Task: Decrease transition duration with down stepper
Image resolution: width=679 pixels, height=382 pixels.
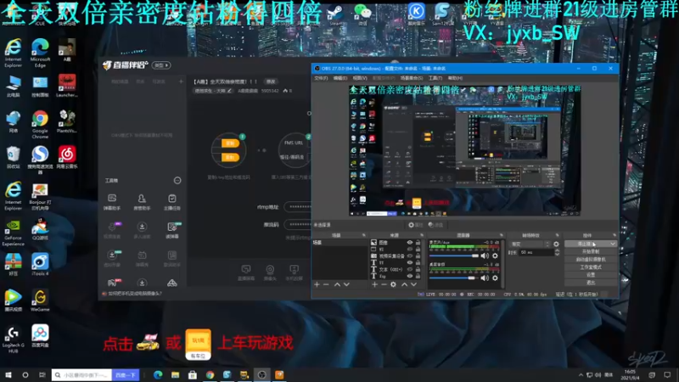Action: pyautogui.click(x=557, y=254)
